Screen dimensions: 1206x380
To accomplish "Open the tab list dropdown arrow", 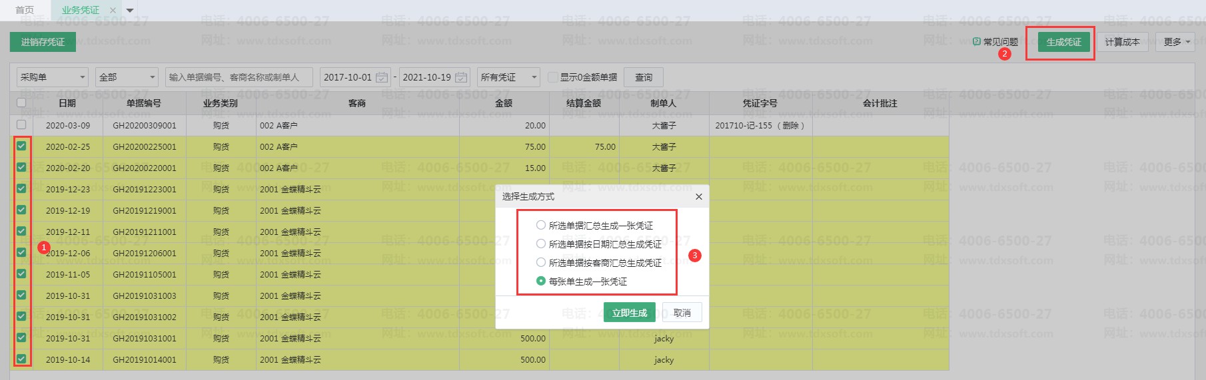I will [x=130, y=10].
